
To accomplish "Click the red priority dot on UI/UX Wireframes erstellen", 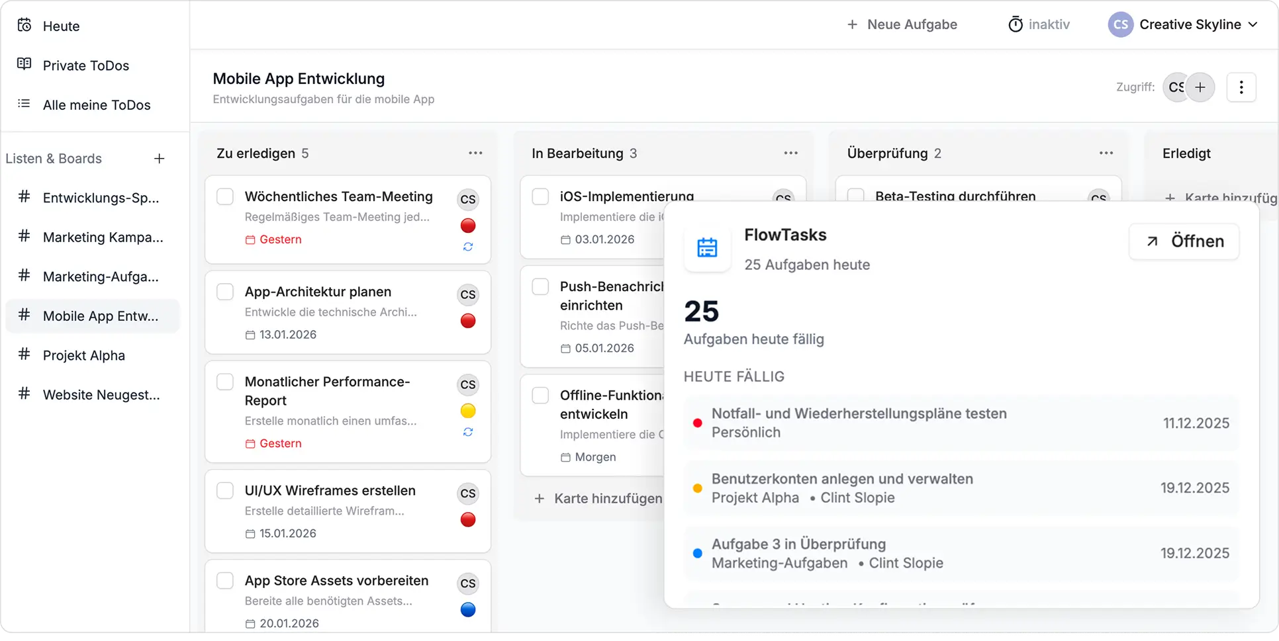I will pos(467,520).
